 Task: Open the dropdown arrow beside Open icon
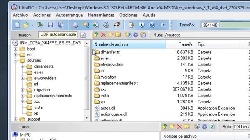click(x=32, y=25)
